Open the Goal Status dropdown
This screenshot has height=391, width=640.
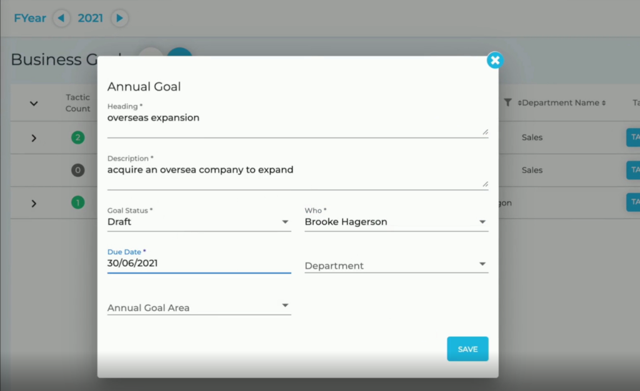199,222
